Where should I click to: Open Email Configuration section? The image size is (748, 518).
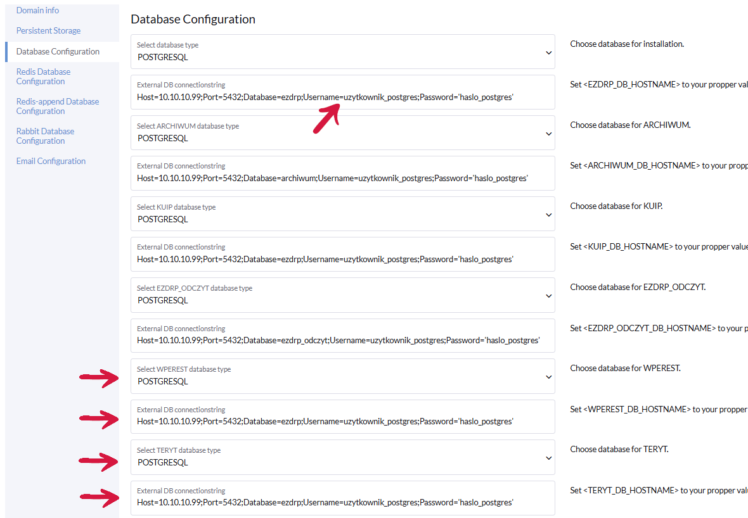(51, 161)
